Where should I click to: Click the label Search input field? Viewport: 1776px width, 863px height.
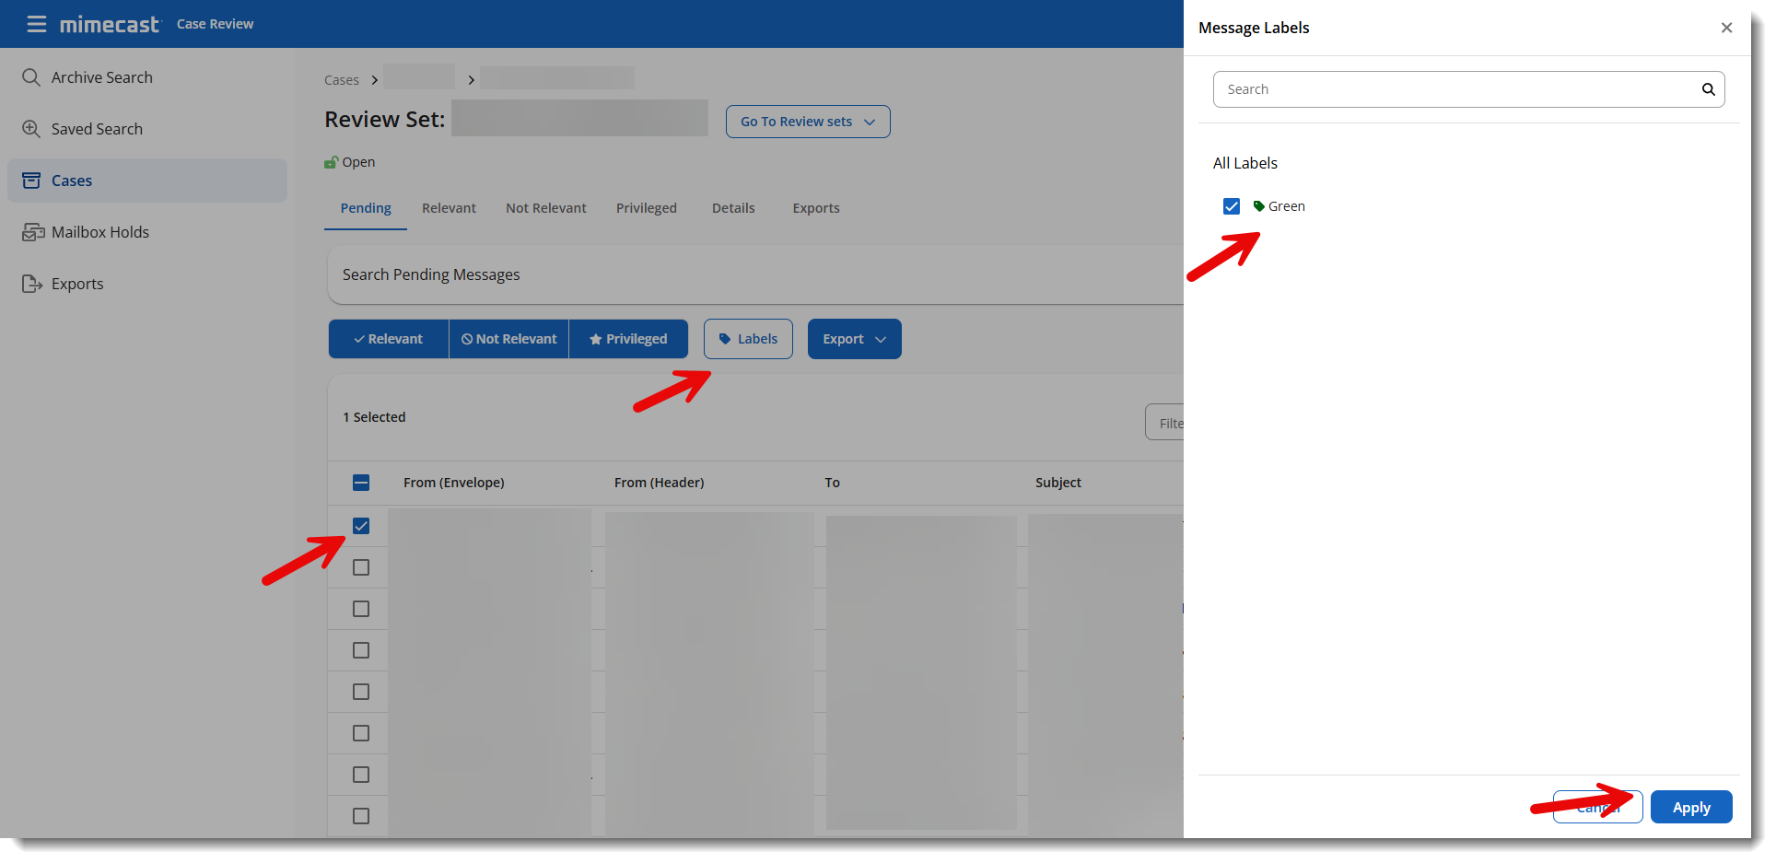pos(1455,89)
